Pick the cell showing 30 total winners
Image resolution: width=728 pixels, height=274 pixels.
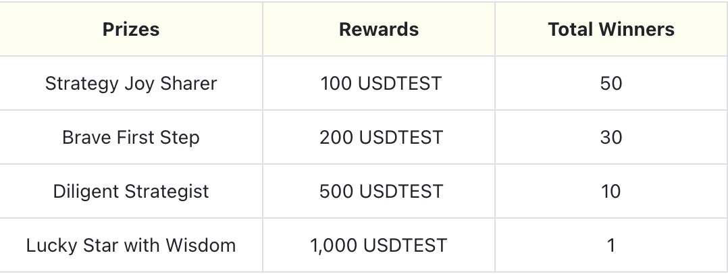(610, 138)
